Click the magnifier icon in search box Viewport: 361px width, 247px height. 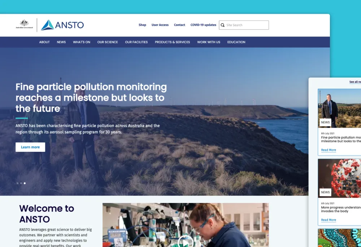(x=223, y=25)
